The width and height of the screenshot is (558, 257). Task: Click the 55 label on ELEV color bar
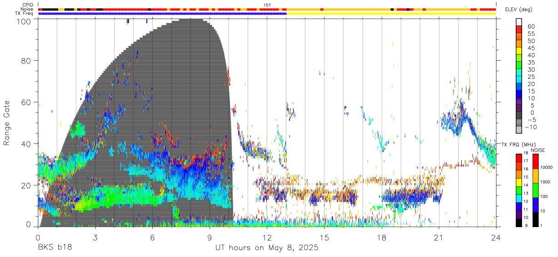(531, 34)
